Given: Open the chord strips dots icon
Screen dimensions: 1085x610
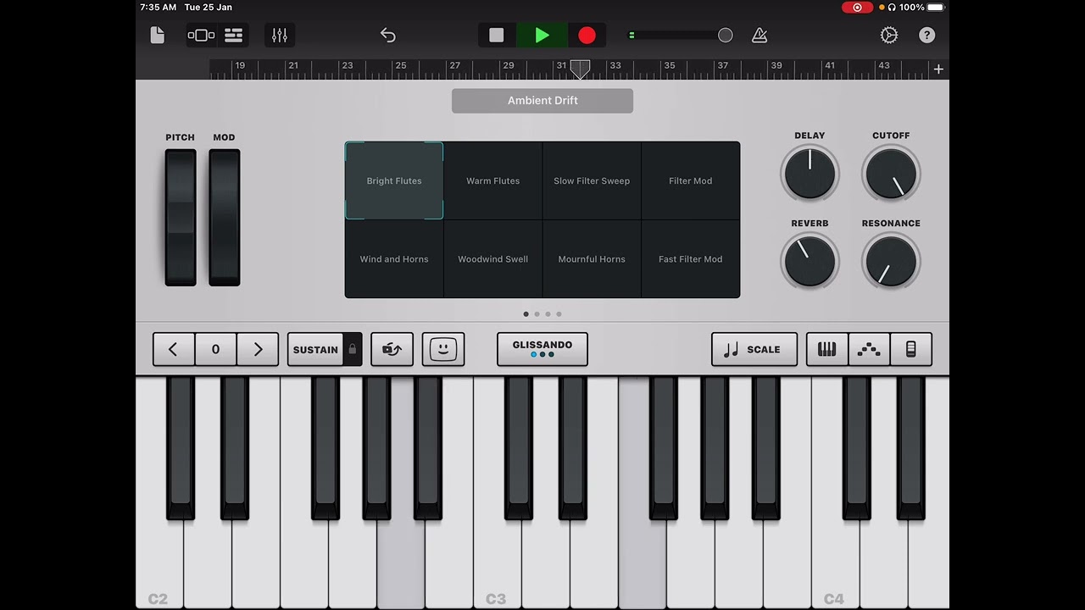Looking at the screenshot, I should pyautogui.click(x=869, y=349).
